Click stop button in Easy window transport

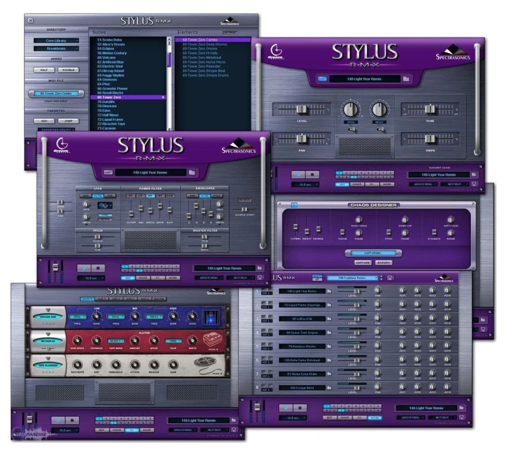click(312, 175)
